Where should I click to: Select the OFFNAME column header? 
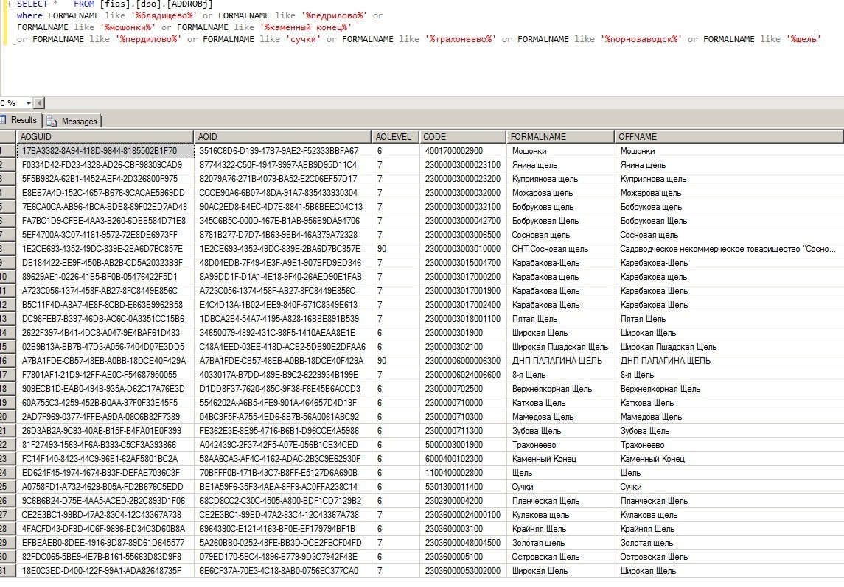click(729, 137)
